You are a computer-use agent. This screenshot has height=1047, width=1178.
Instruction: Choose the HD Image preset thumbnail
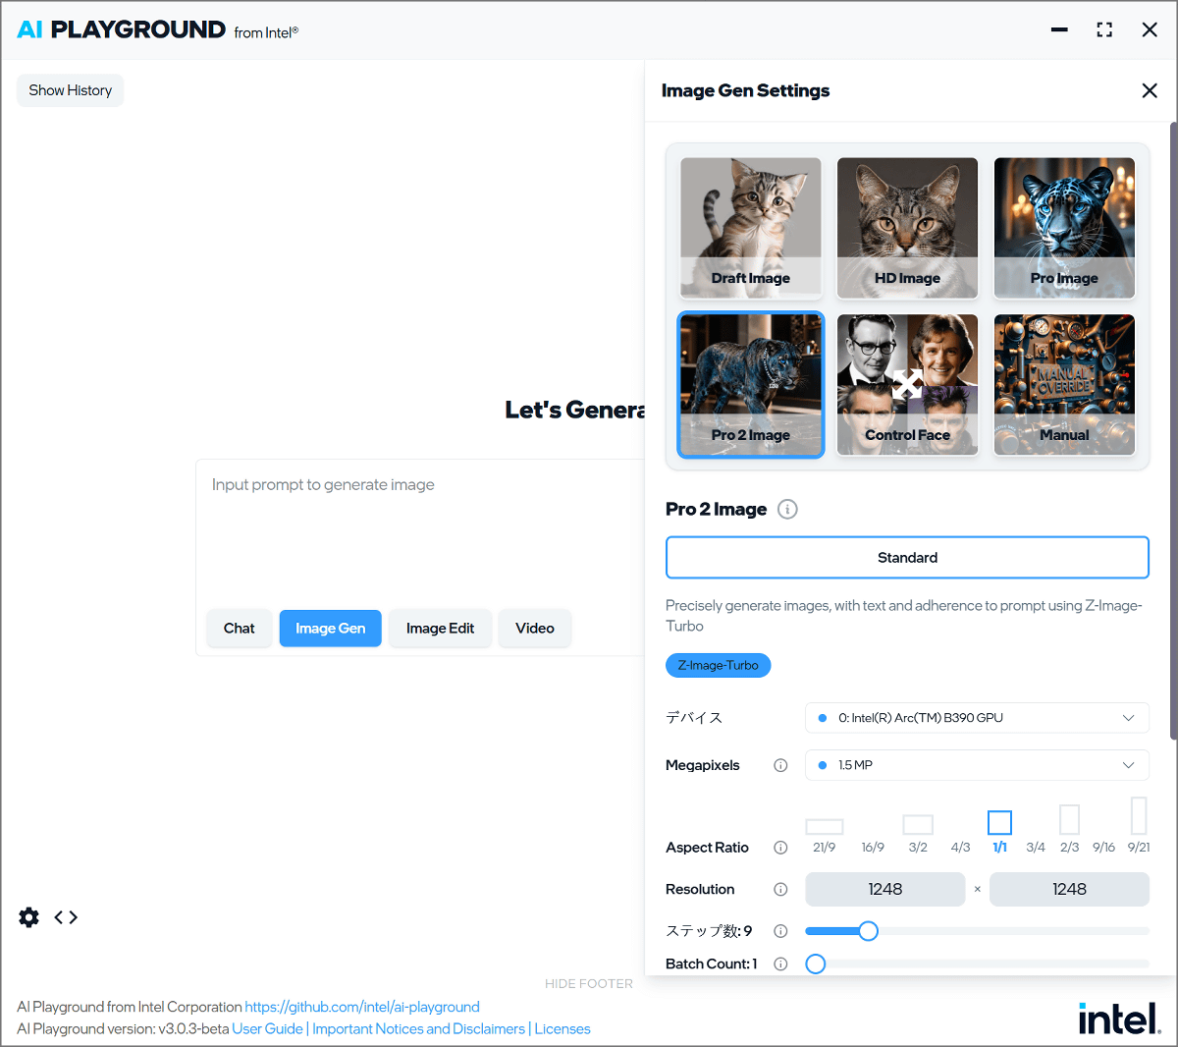pos(908,228)
